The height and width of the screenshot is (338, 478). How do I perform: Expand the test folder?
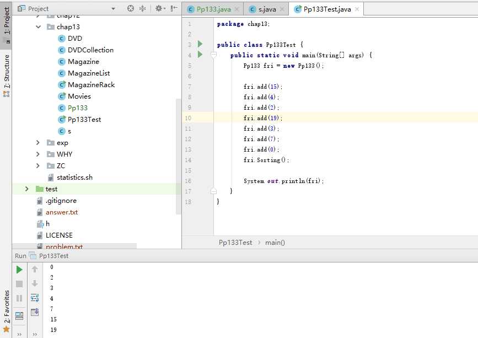[27, 189]
